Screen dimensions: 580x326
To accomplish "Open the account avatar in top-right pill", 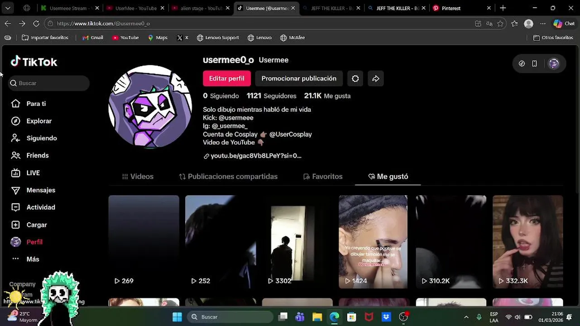I will click(554, 64).
